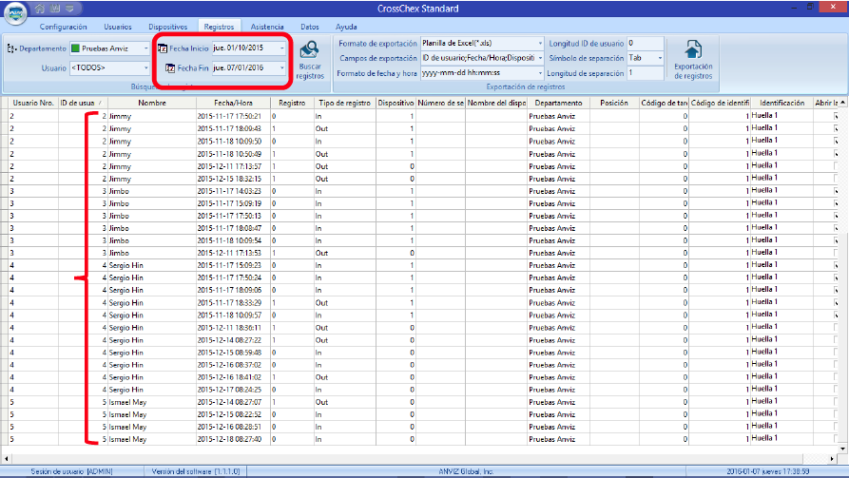This screenshot has width=849, height=478.
Task: Toggle Abrir checkbox for Ismael May 2015-12-18 08:27:40
Action: point(836,439)
